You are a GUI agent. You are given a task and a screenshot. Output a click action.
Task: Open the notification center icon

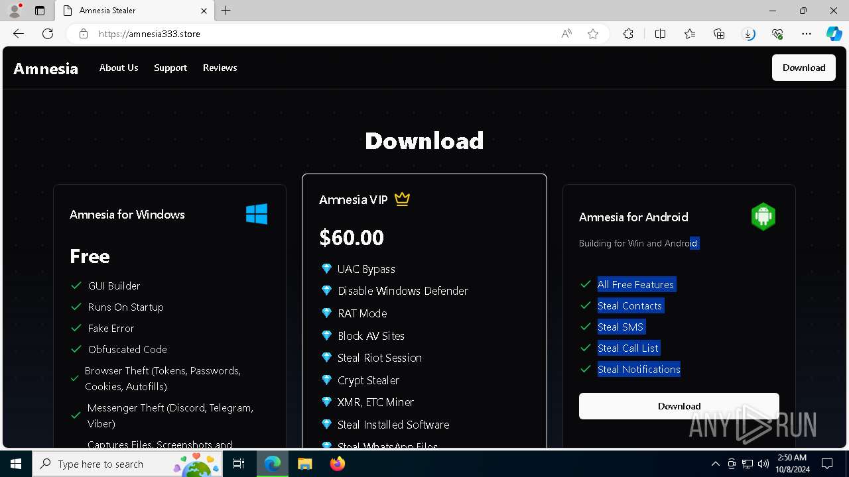[827, 464]
